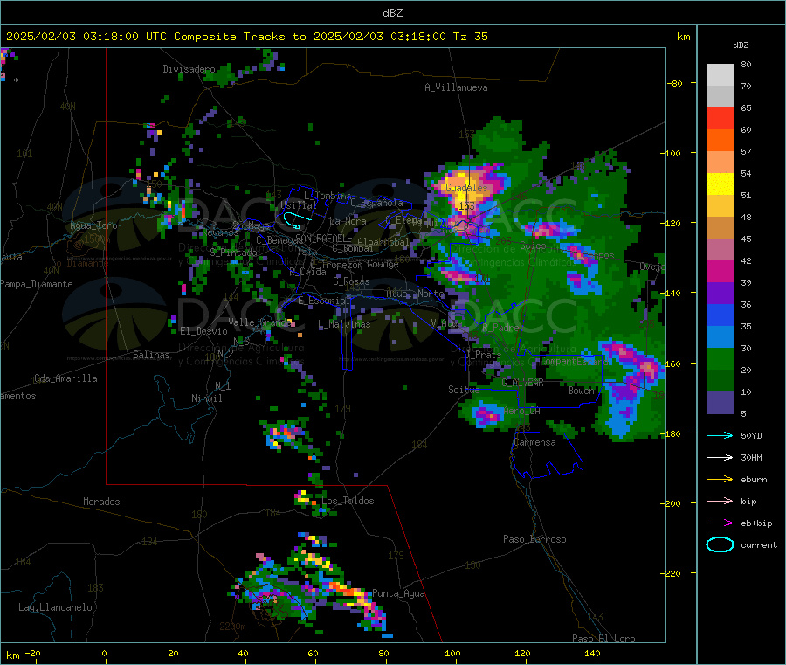Click the eburn yellow arrow legend icon

click(720, 480)
